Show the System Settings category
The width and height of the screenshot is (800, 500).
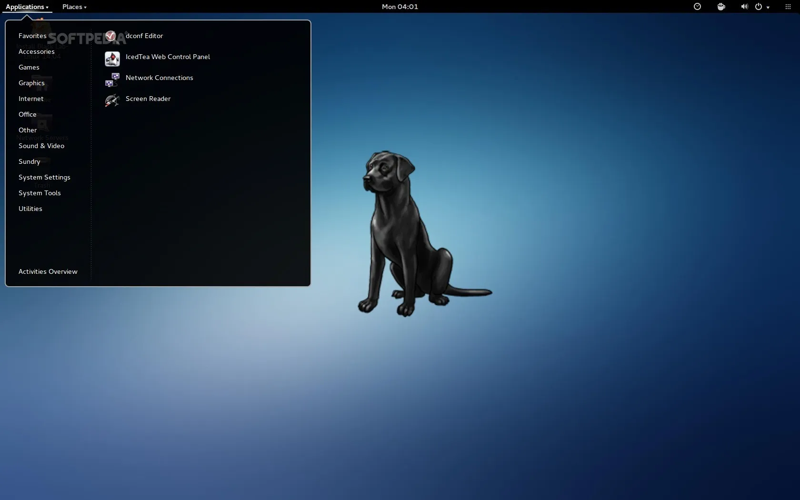pyautogui.click(x=44, y=177)
